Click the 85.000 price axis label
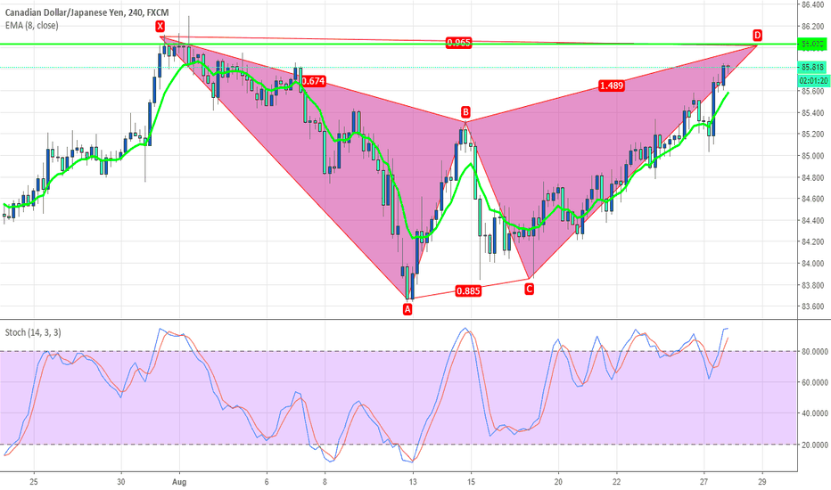Image resolution: width=831 pixels, height=490 pixels. pos(812,156)
